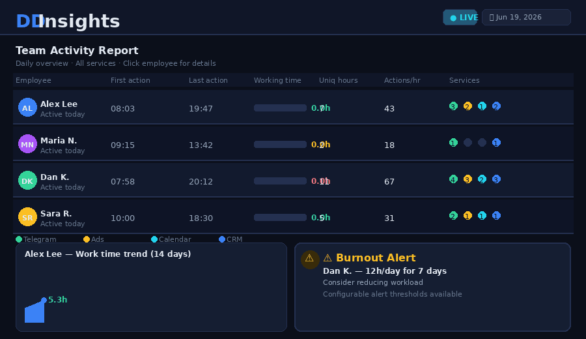Toggle the Telegram legend filter

click(36, 239)
